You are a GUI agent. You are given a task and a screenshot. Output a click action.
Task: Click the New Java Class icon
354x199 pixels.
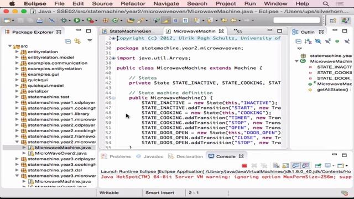coord(116,20)
